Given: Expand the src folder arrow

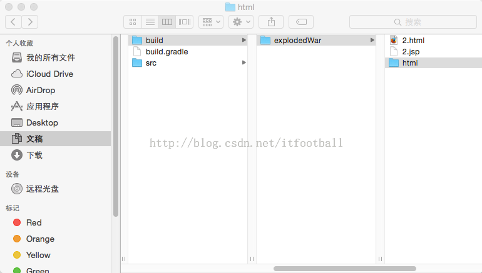Looking at the screenshot, I should pyautogui.click(x=244, y=62).
